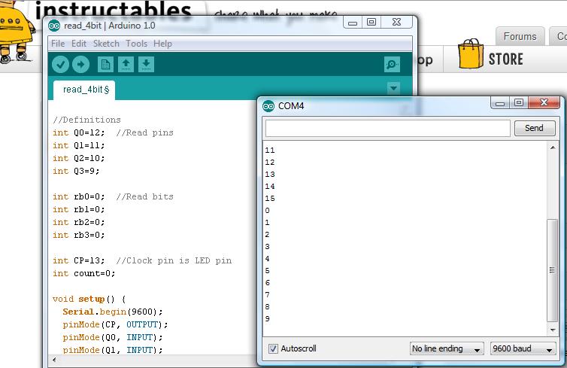The height and width of the screenshot is (368, 567).
Task: Click the Instructables robot mascot logo
Action: (x=17, y=31)
